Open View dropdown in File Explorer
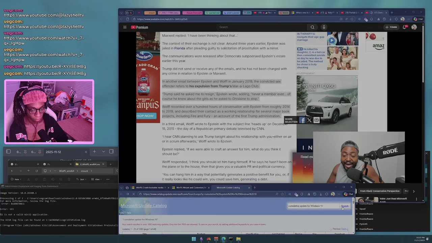The width and height of the screenshot is (432, 243). click(x=97, y=179)
